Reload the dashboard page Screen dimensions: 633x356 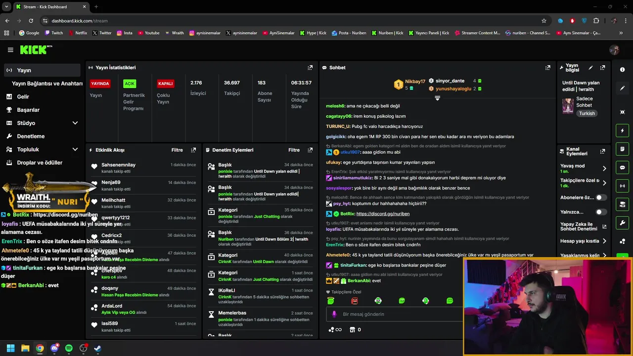point(31,21)
